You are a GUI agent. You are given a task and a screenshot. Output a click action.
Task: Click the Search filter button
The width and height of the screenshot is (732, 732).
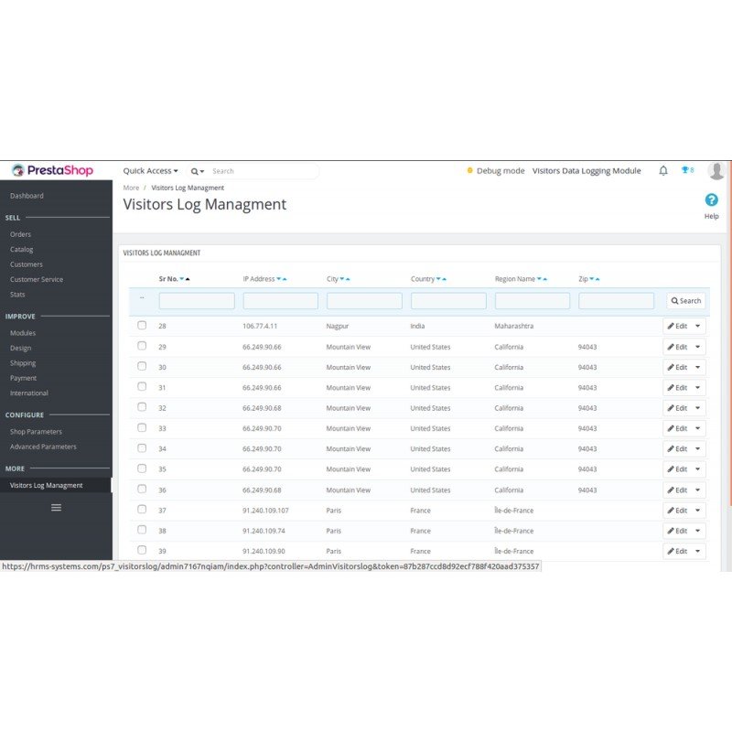coord(685,301)
